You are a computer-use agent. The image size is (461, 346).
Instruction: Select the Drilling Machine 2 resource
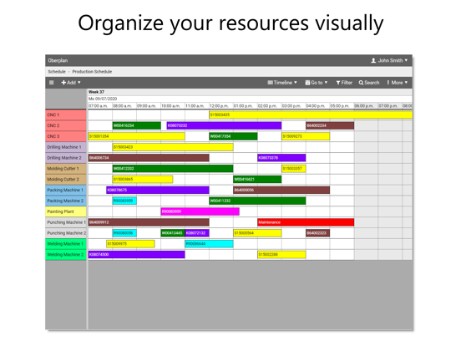point(66,158)
